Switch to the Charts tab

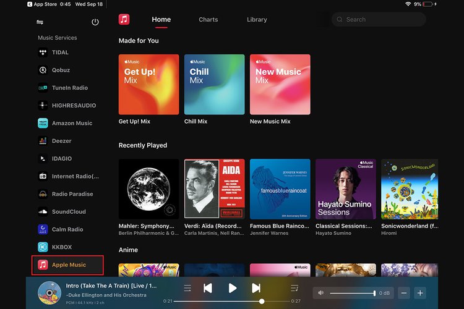click(x=208, y=19)
